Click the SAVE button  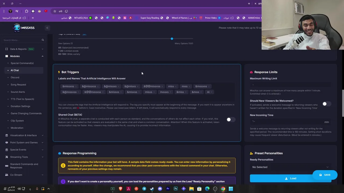(x=325, y=175)
